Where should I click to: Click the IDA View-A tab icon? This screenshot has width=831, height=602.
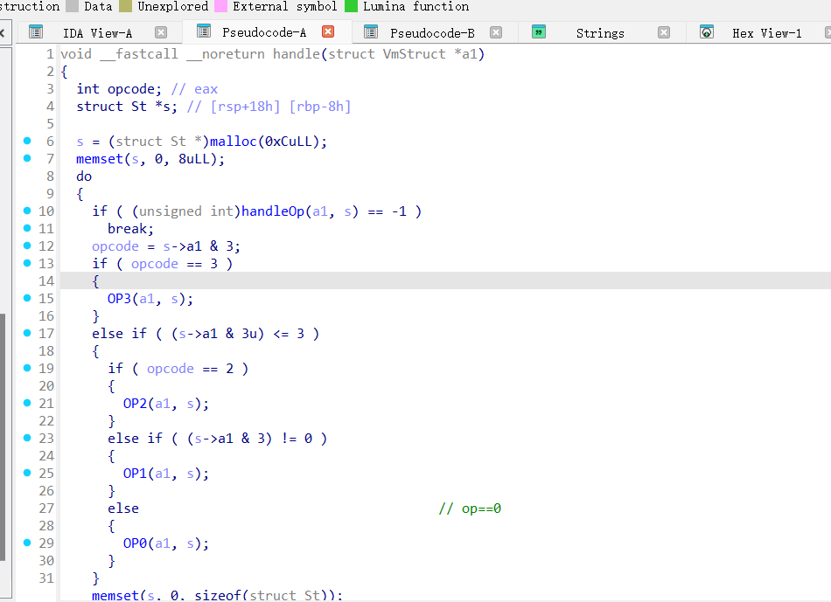pyautogui.click(x=36, y=32)
